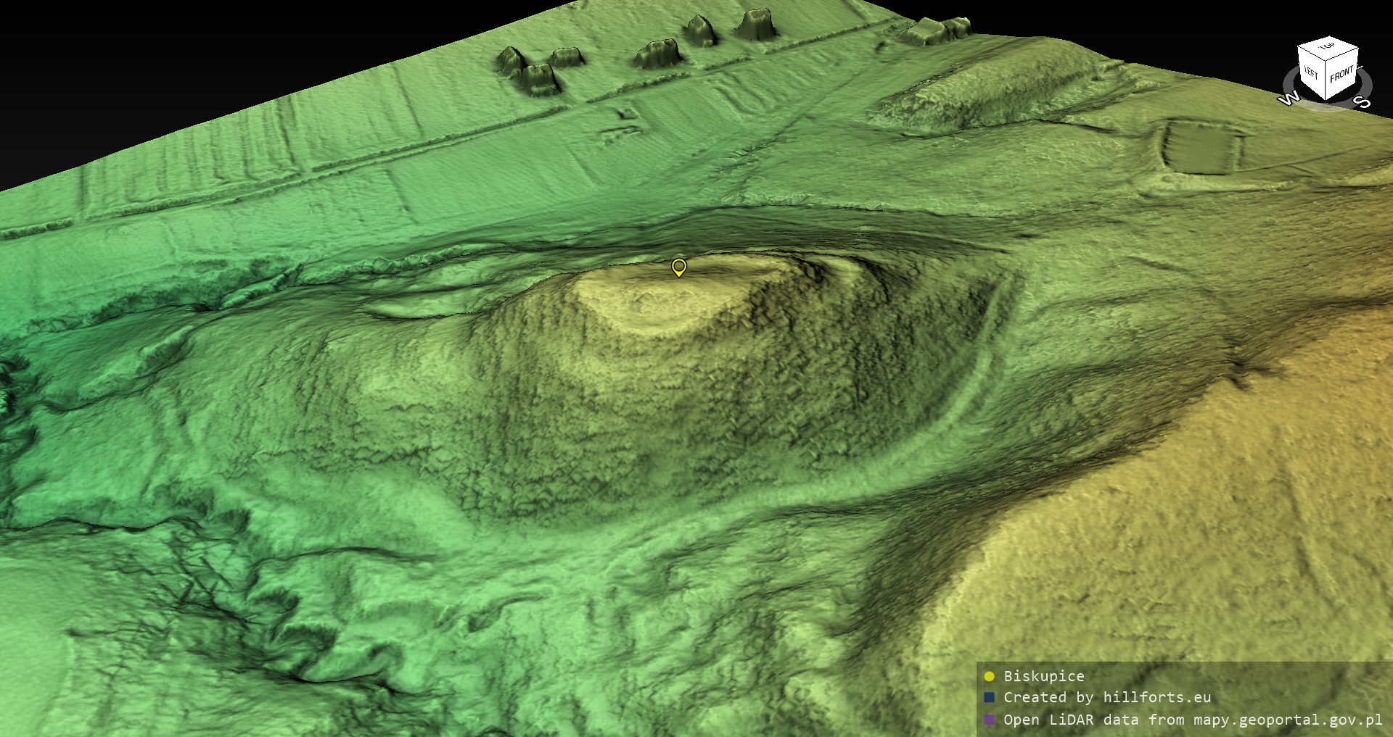The width and height of the screenshot is (1393, 737).
Task: Click the S letter on the compass ring
Action: pyautogui.click(x=1362, y=102)
